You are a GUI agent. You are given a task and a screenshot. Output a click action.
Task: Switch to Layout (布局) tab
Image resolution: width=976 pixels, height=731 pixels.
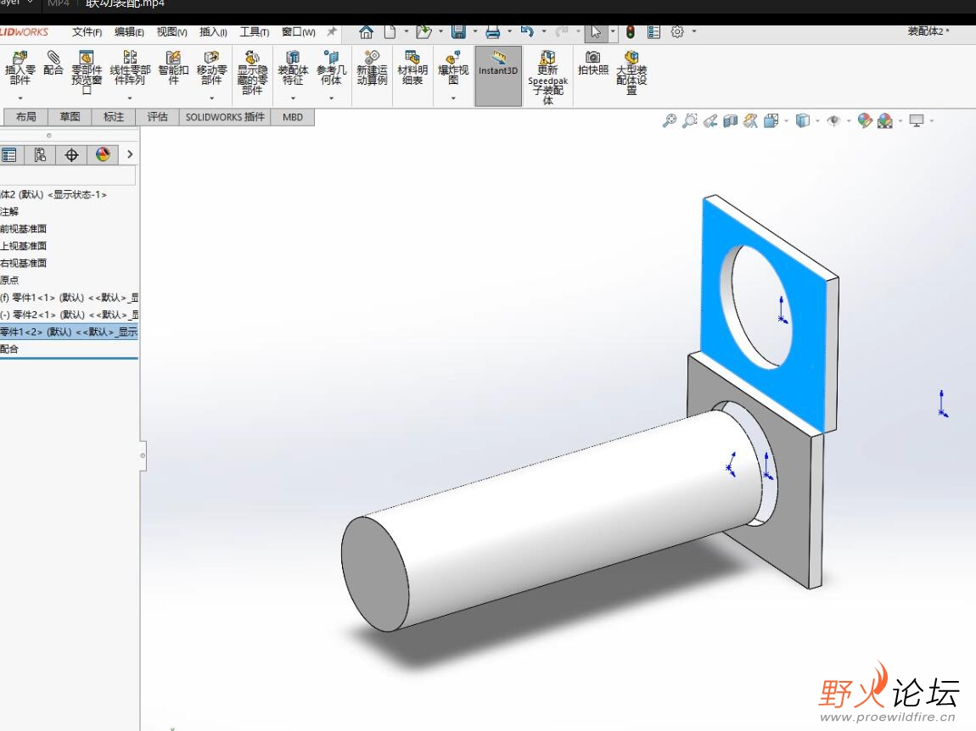[x=26, y=117]
